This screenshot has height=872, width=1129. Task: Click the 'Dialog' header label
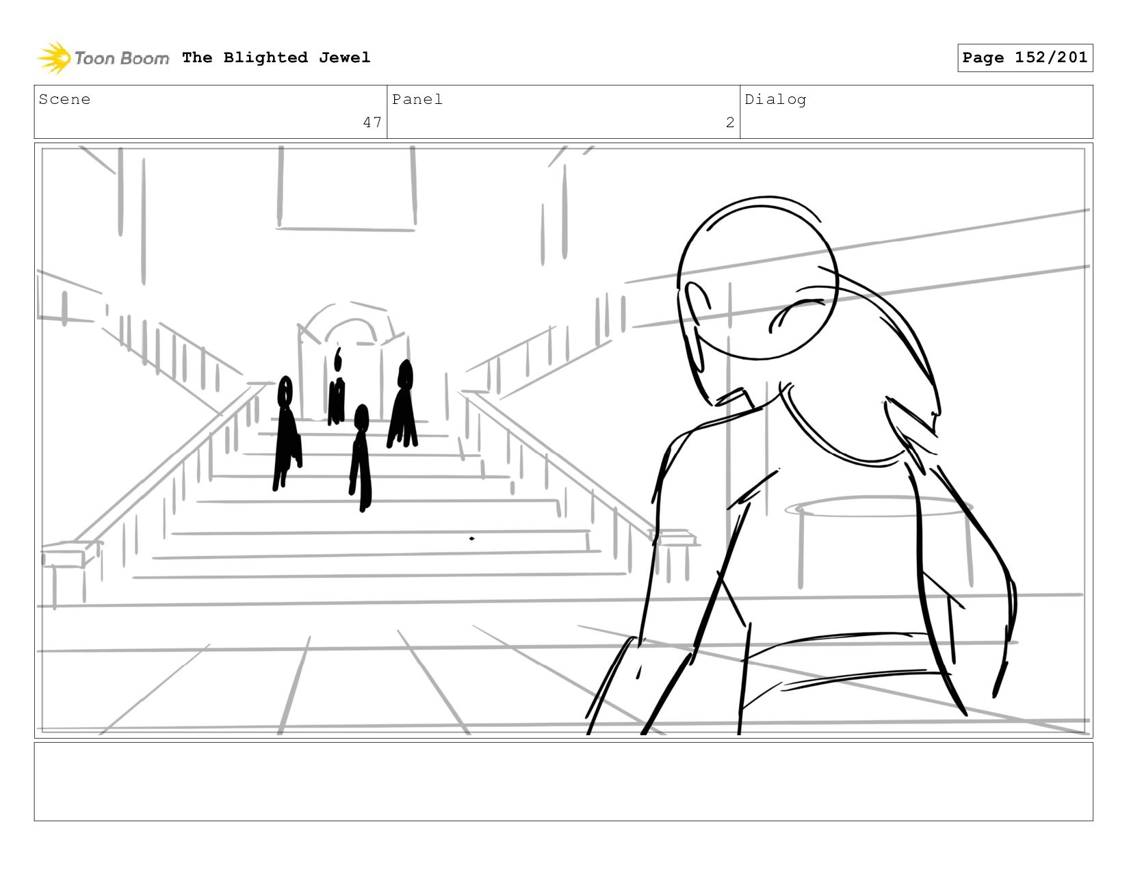775,100
